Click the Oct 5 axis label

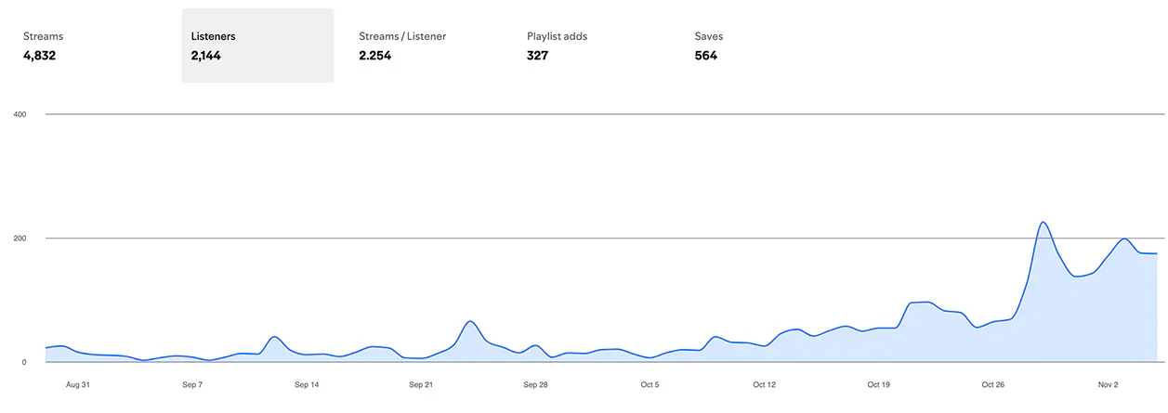pyautogui.click(x=650, y=384)
